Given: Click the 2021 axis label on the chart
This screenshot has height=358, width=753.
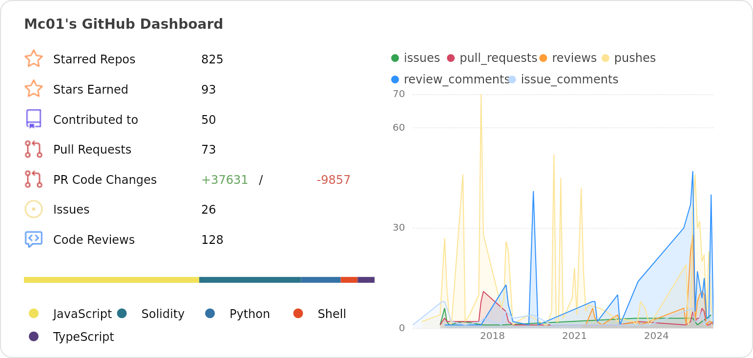Looking at the screenshot, I should [574, 336].
